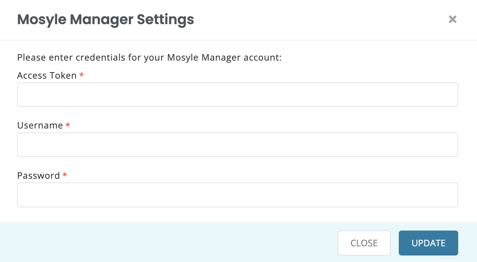477x262 pixels.
Task: Click the Password label text
Action: tap(38, 175)
